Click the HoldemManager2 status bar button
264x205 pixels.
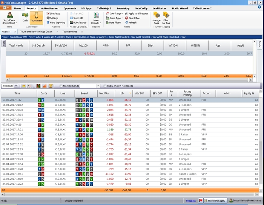pos(215,200)
